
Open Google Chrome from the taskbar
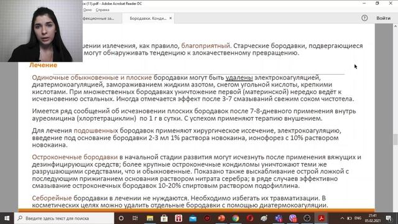click(x=236, y=218)
